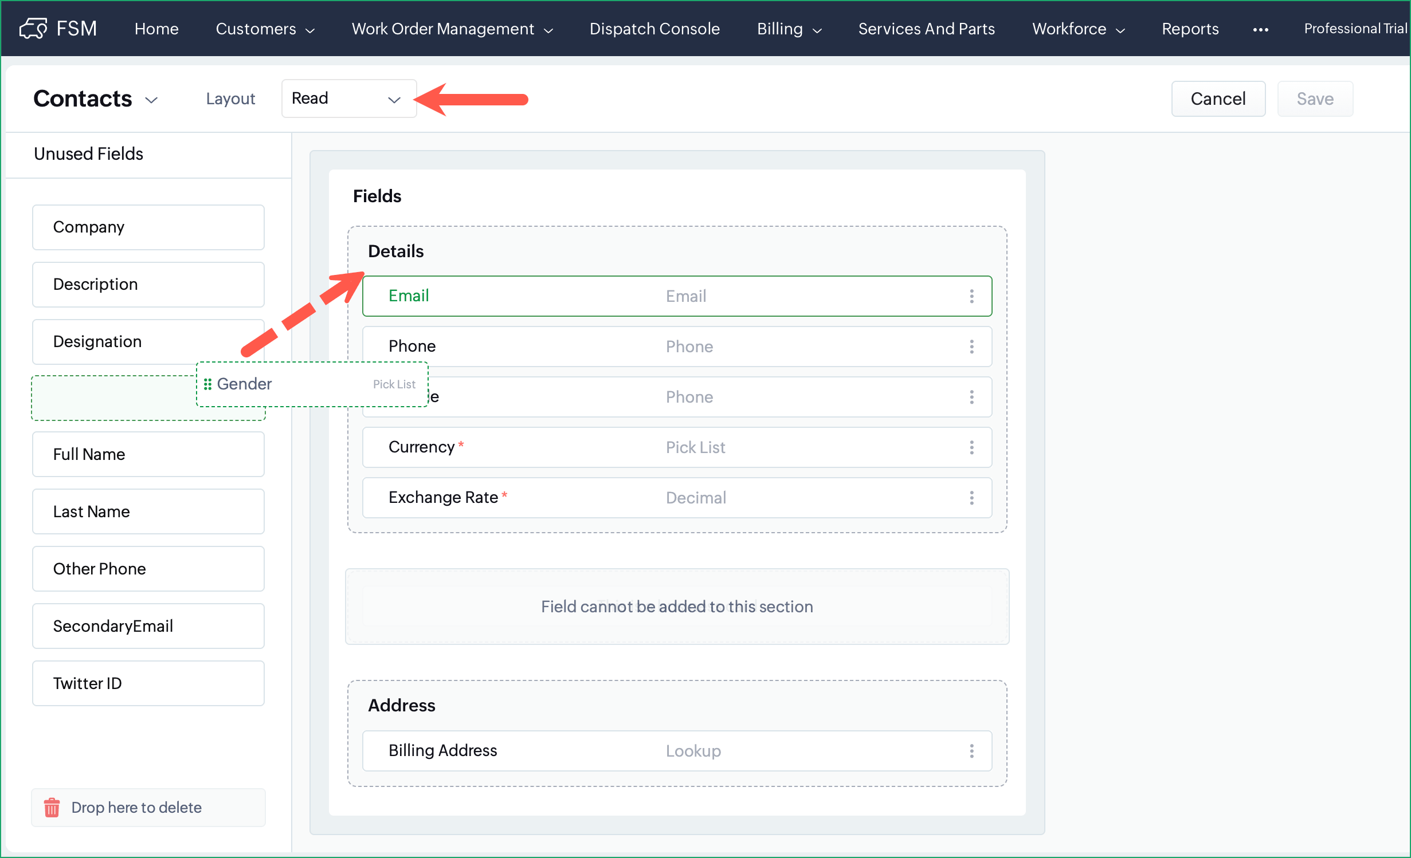1411x858 pixels.
Task: Click the red trash delete icon
Action: (52, 808)
